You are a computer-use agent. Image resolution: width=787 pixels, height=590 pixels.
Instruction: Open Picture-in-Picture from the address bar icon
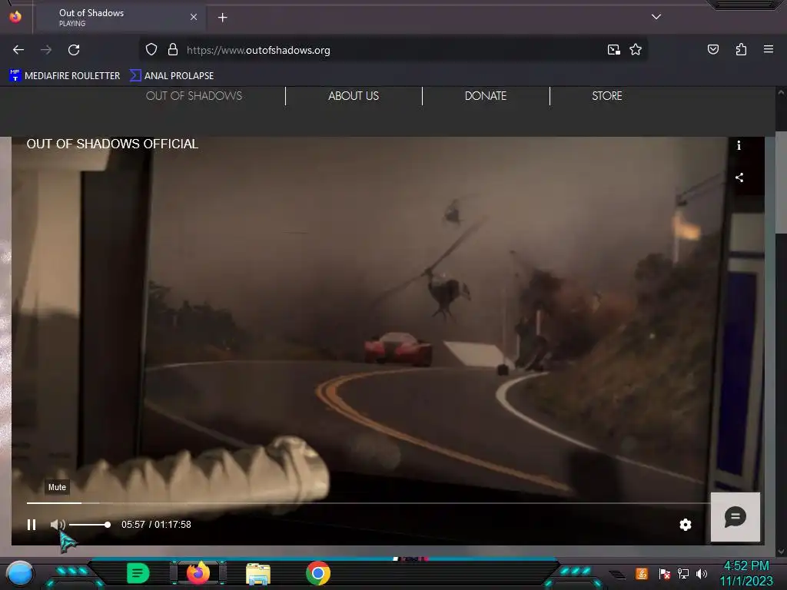click(x=614, y=50)
